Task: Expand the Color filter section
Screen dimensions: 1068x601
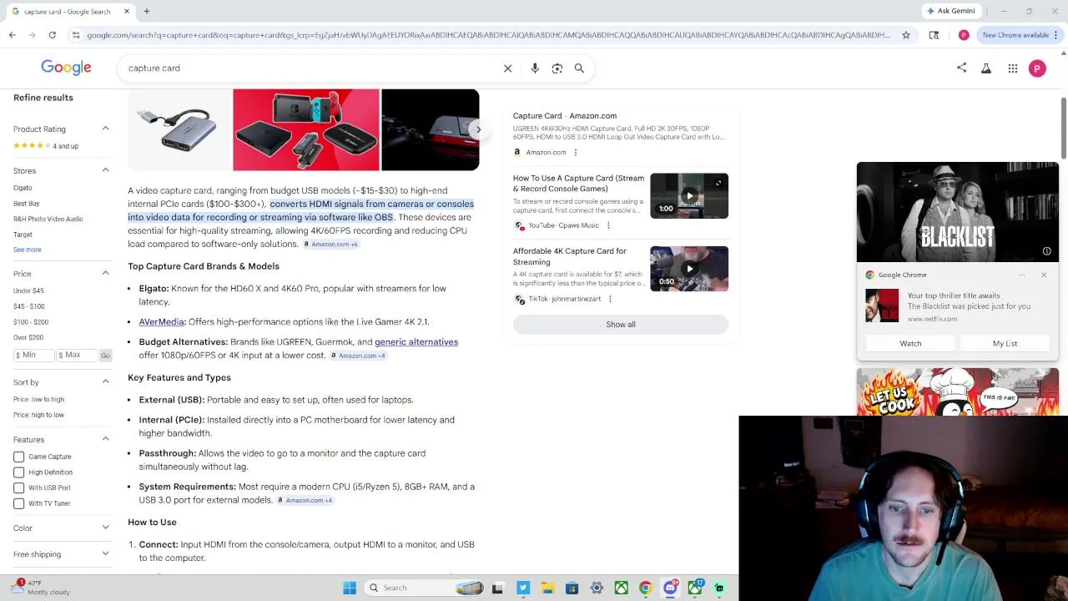Action: point(105,528)
